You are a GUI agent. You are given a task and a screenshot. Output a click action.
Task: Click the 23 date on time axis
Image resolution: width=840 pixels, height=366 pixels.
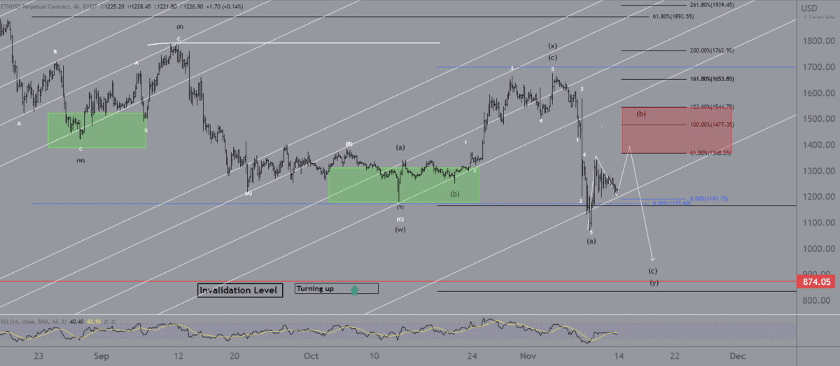(x=38, y=356)
